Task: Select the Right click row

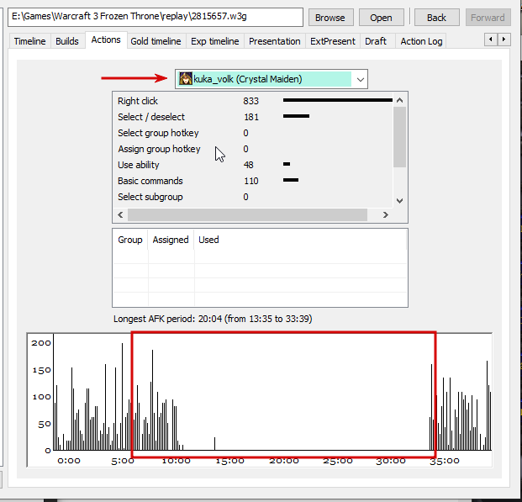Action: click(x=253, y=101)
